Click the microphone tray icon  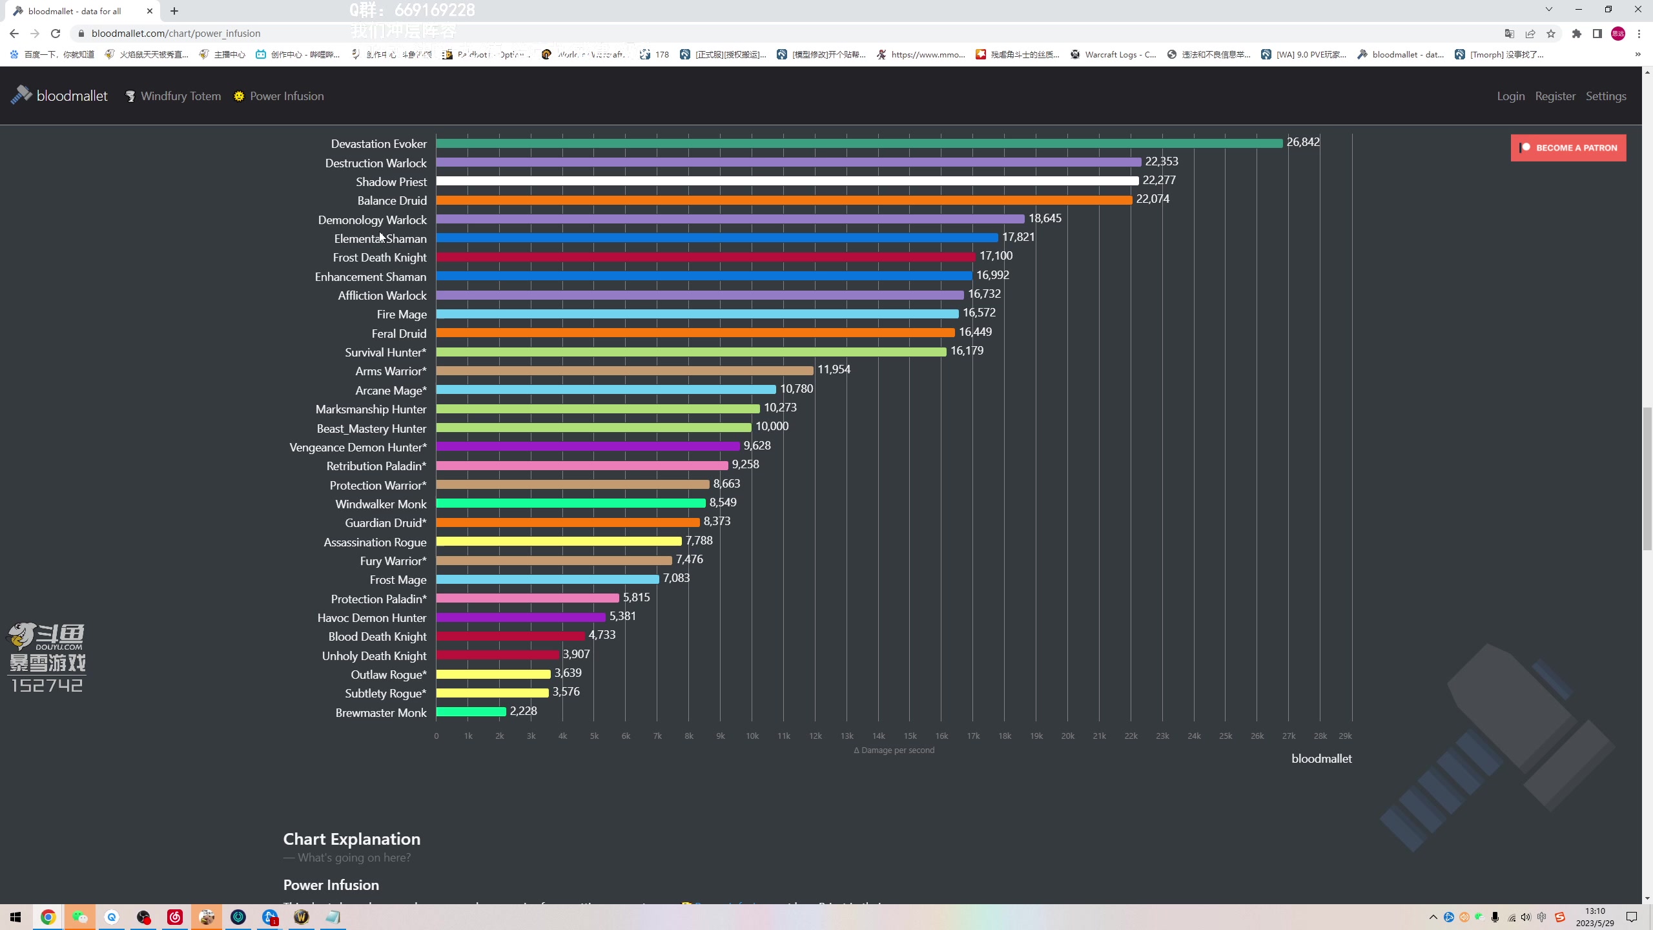1495,917
